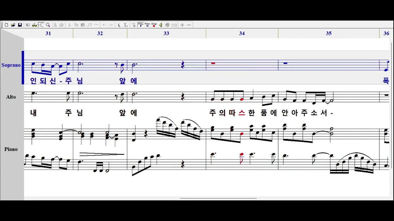Click the music note toolbar icon

(x=90, y=25)
